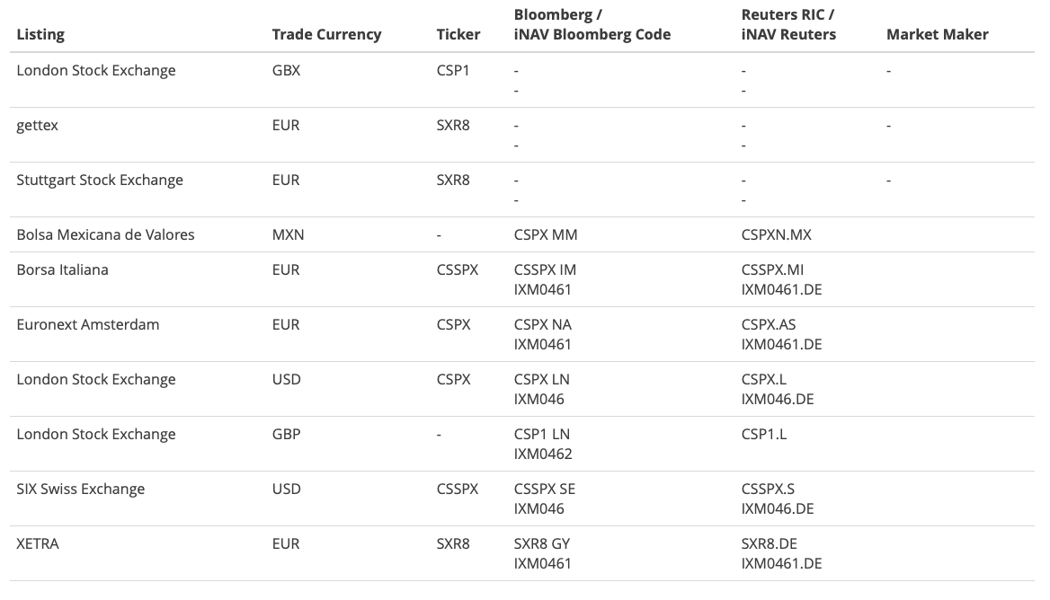Select the gettex listing name

click(37, 125)
